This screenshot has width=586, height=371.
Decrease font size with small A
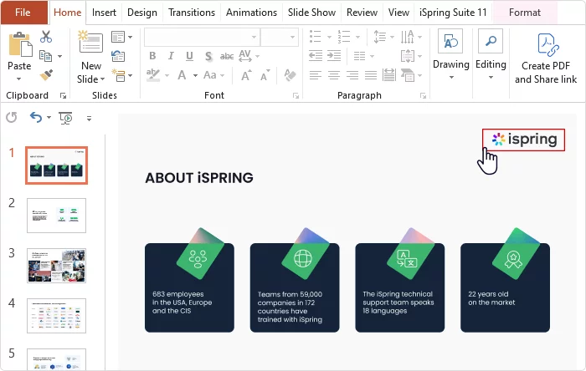(265, 76)
